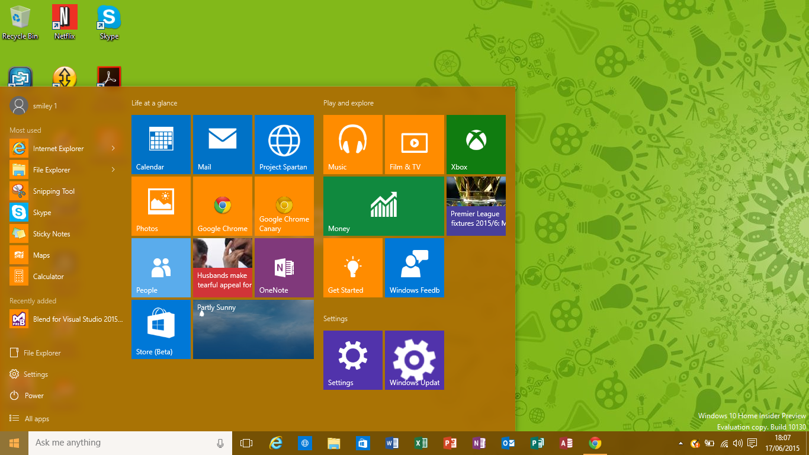Open the Husbands make tearful appeal news tile
Viewport: 809px width, 455px height.
(x=223, y=268)
